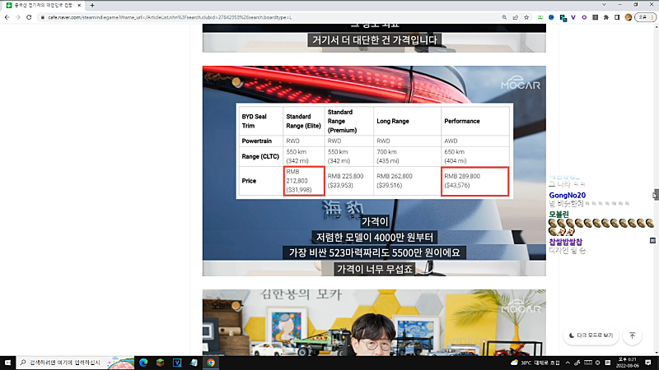Select the Naver cafe browser tab
The image size is (659, 370).
[x=44, y=5]
